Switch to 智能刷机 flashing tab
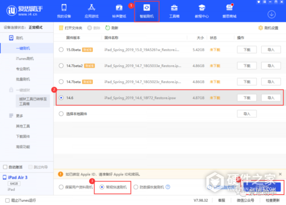Image resolution: width=286 pixels, height=205 pixels. pyautogui.click(x=147, y=11)
